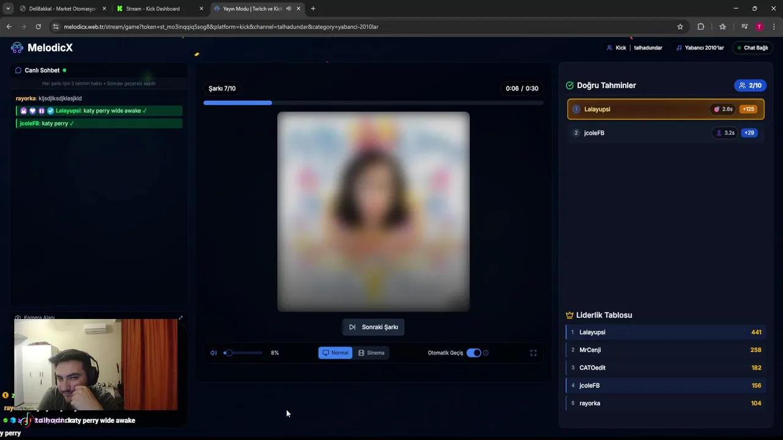Go back in browser history

(9, 27)
